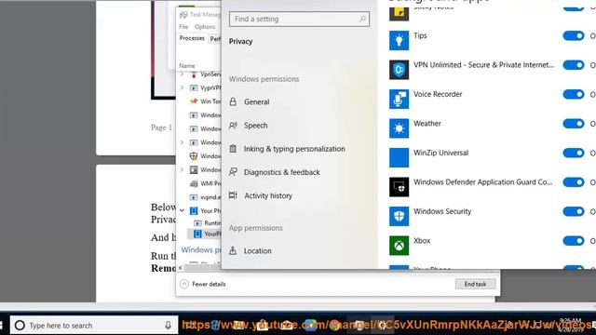596x335 pixels.
Task: Click the search magnifier in Find a setting
Action: [362, 19]
